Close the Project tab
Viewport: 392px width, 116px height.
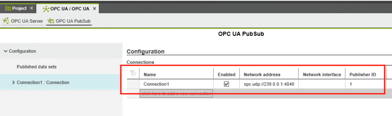click(31, 8)
